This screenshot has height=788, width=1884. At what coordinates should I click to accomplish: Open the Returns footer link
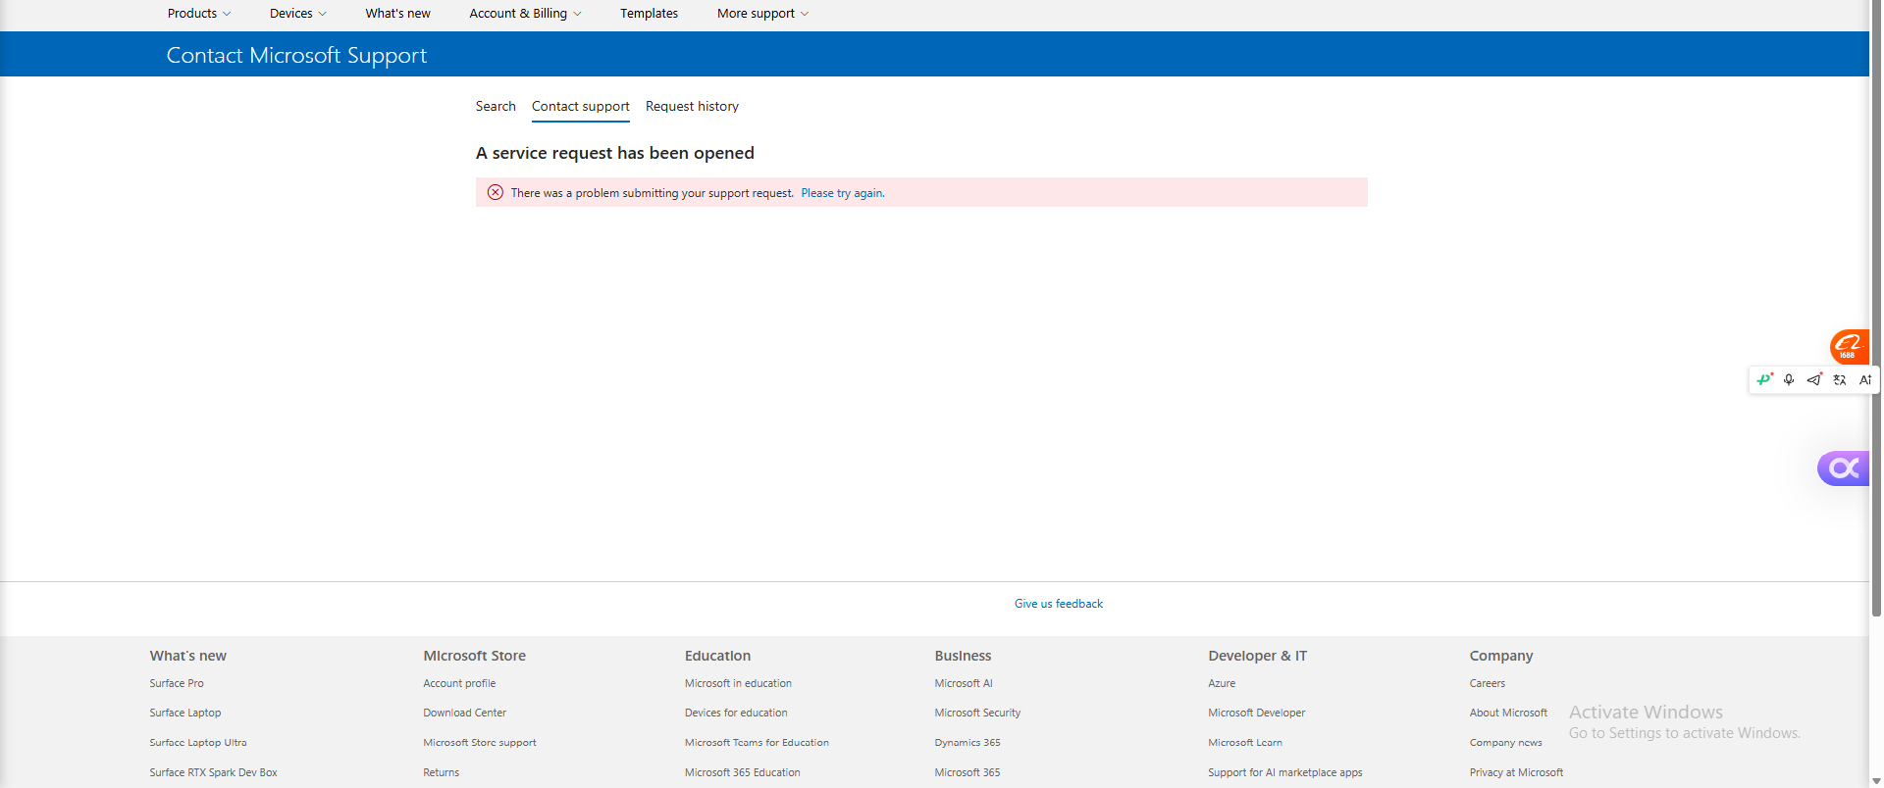[442, 772]
